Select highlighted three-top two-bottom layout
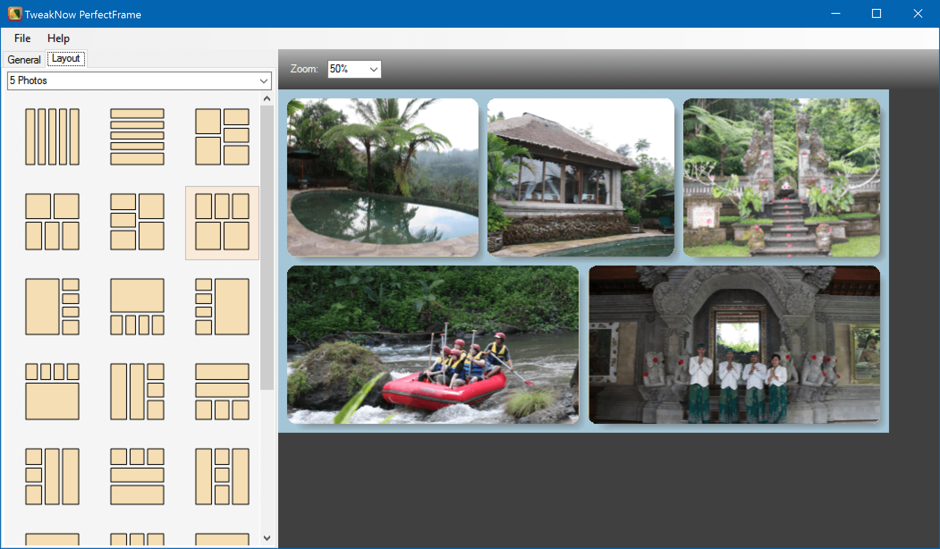Viewport: 940px width, 549px height. click(x=222, y=223)
